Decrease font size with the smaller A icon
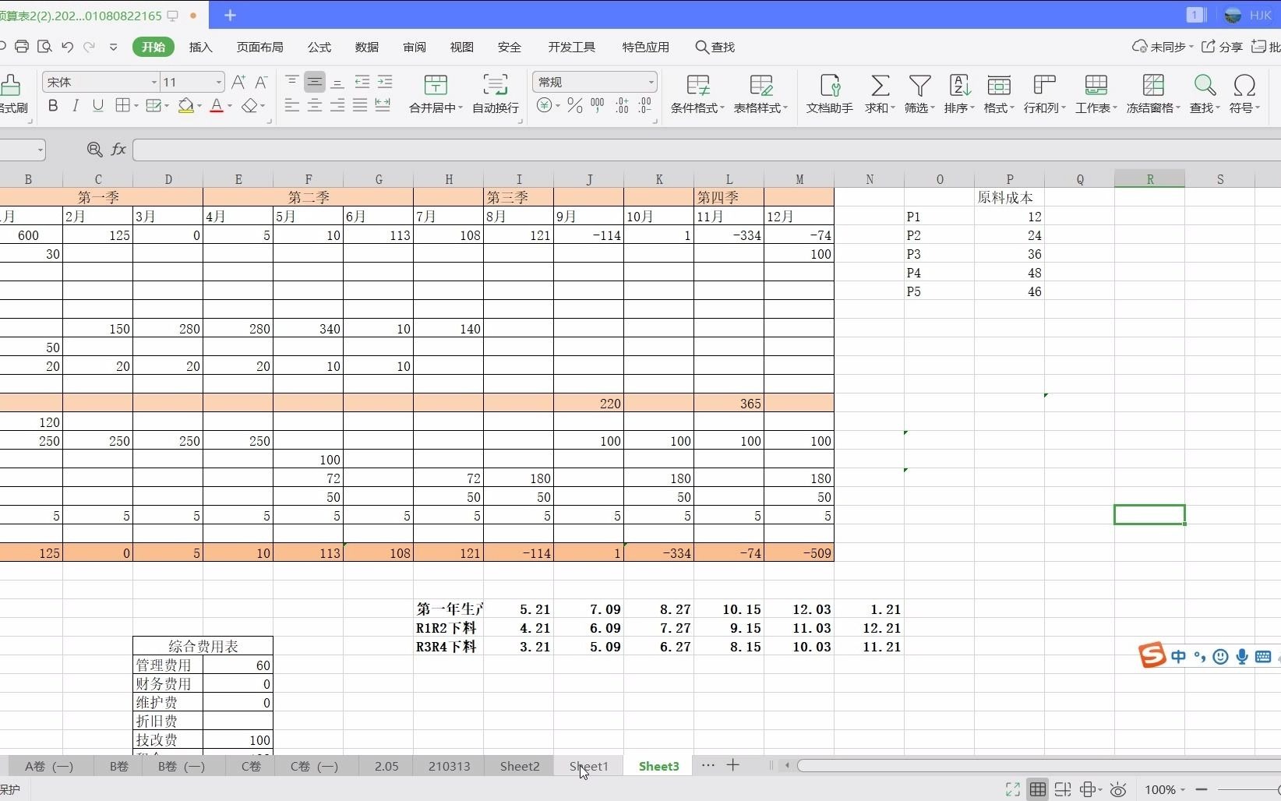This screenshot has width=1281, height=801. [x=261, y=82]
